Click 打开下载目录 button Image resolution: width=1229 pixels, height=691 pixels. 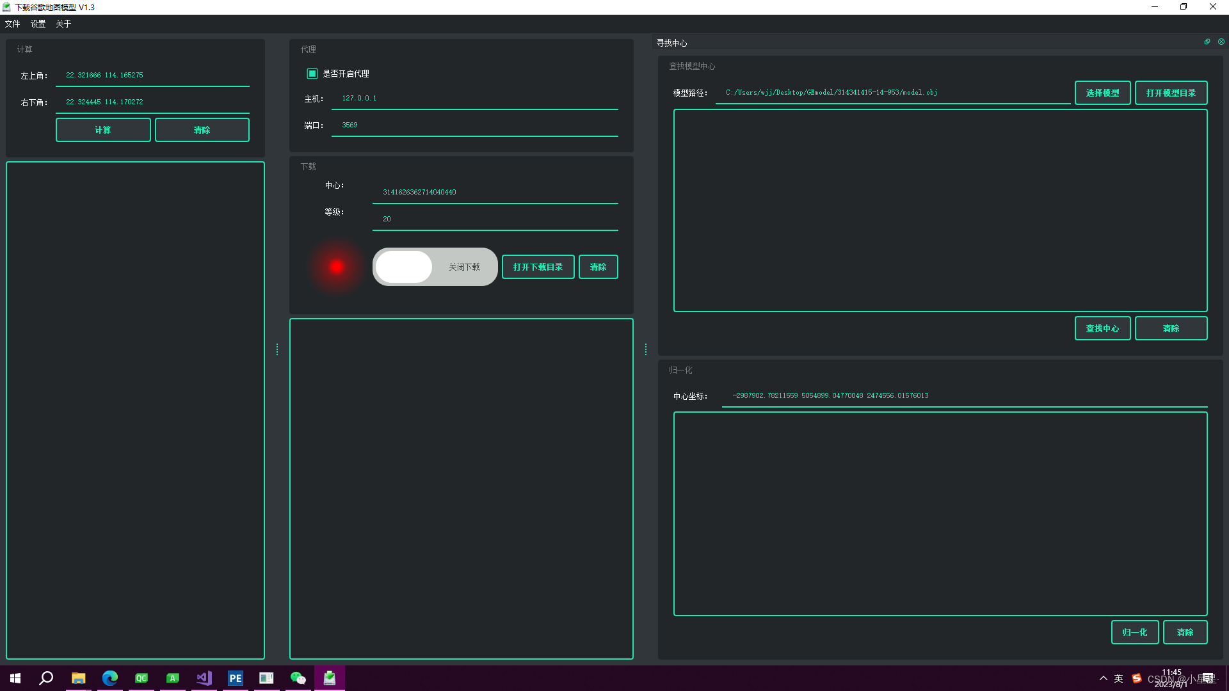[x=538, y=267]
